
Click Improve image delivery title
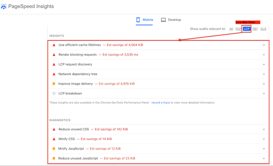(75, 84)
